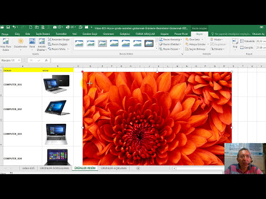Switch to ÜRÜNLER-AÇIKLAMA sheet tab
266x199 pixels.
[114, 168]
